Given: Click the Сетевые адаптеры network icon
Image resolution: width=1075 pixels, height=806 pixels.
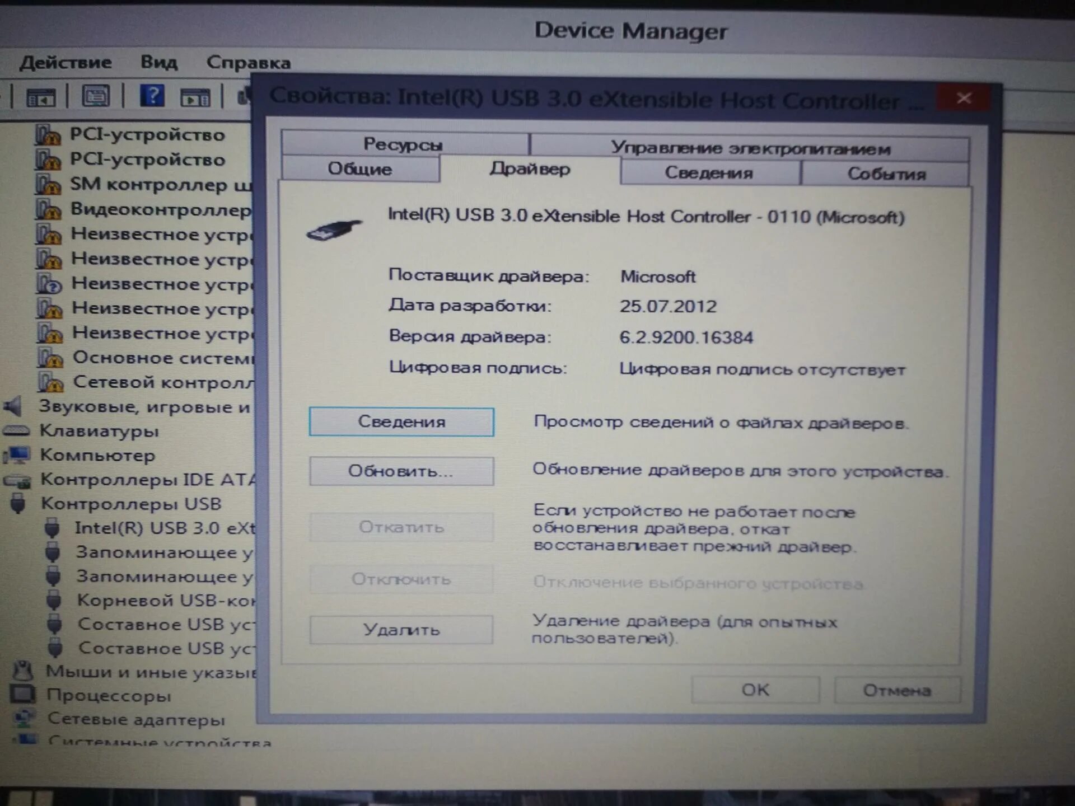Looking at the screenshot, I should 24,719.
